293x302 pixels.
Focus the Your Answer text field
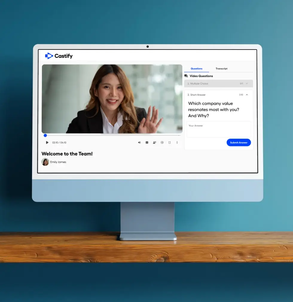219,129
